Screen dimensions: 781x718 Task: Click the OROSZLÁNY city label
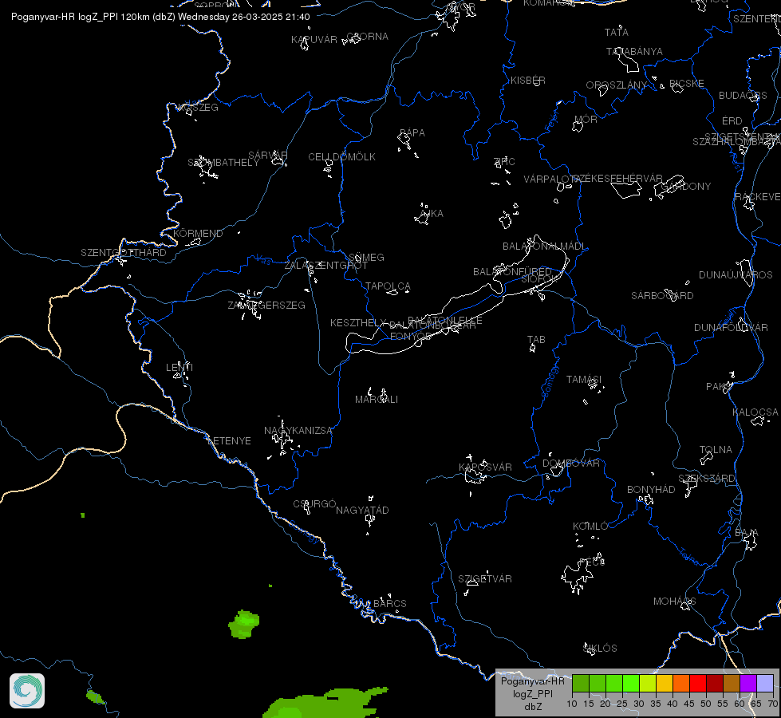pos(616,85)
